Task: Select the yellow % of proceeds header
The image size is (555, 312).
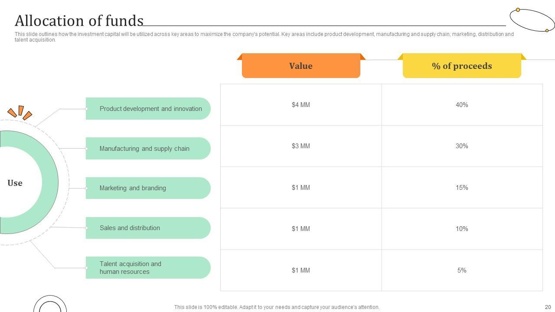Action: coord(462,66)
